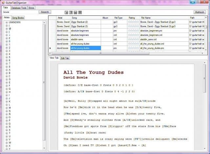Screen dimensions: 210x154
Task: Sort by the Path column header
Action: click(x=197, y=18)
